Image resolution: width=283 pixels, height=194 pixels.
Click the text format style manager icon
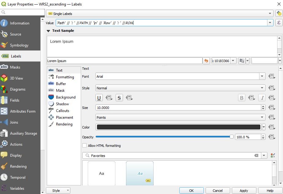click(x=273, y=156)
